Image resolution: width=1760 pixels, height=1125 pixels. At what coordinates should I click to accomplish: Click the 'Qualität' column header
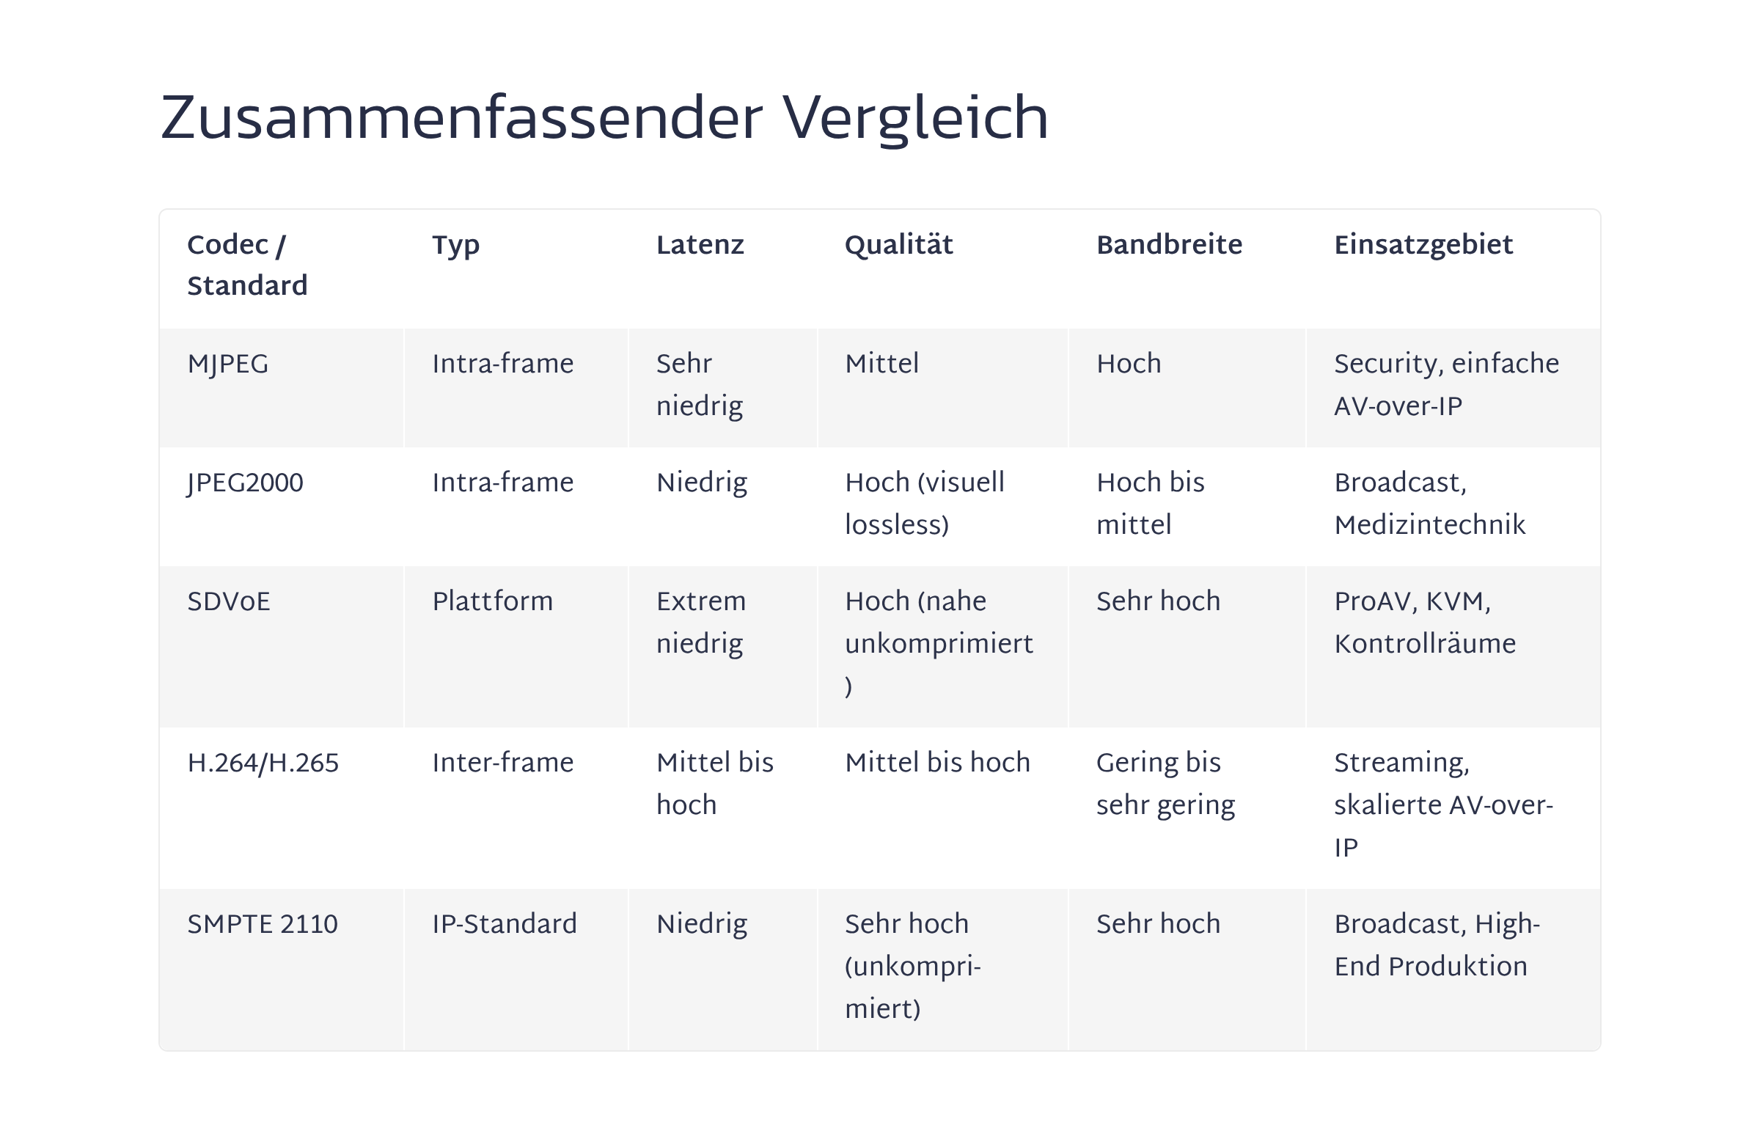point(898,245)
